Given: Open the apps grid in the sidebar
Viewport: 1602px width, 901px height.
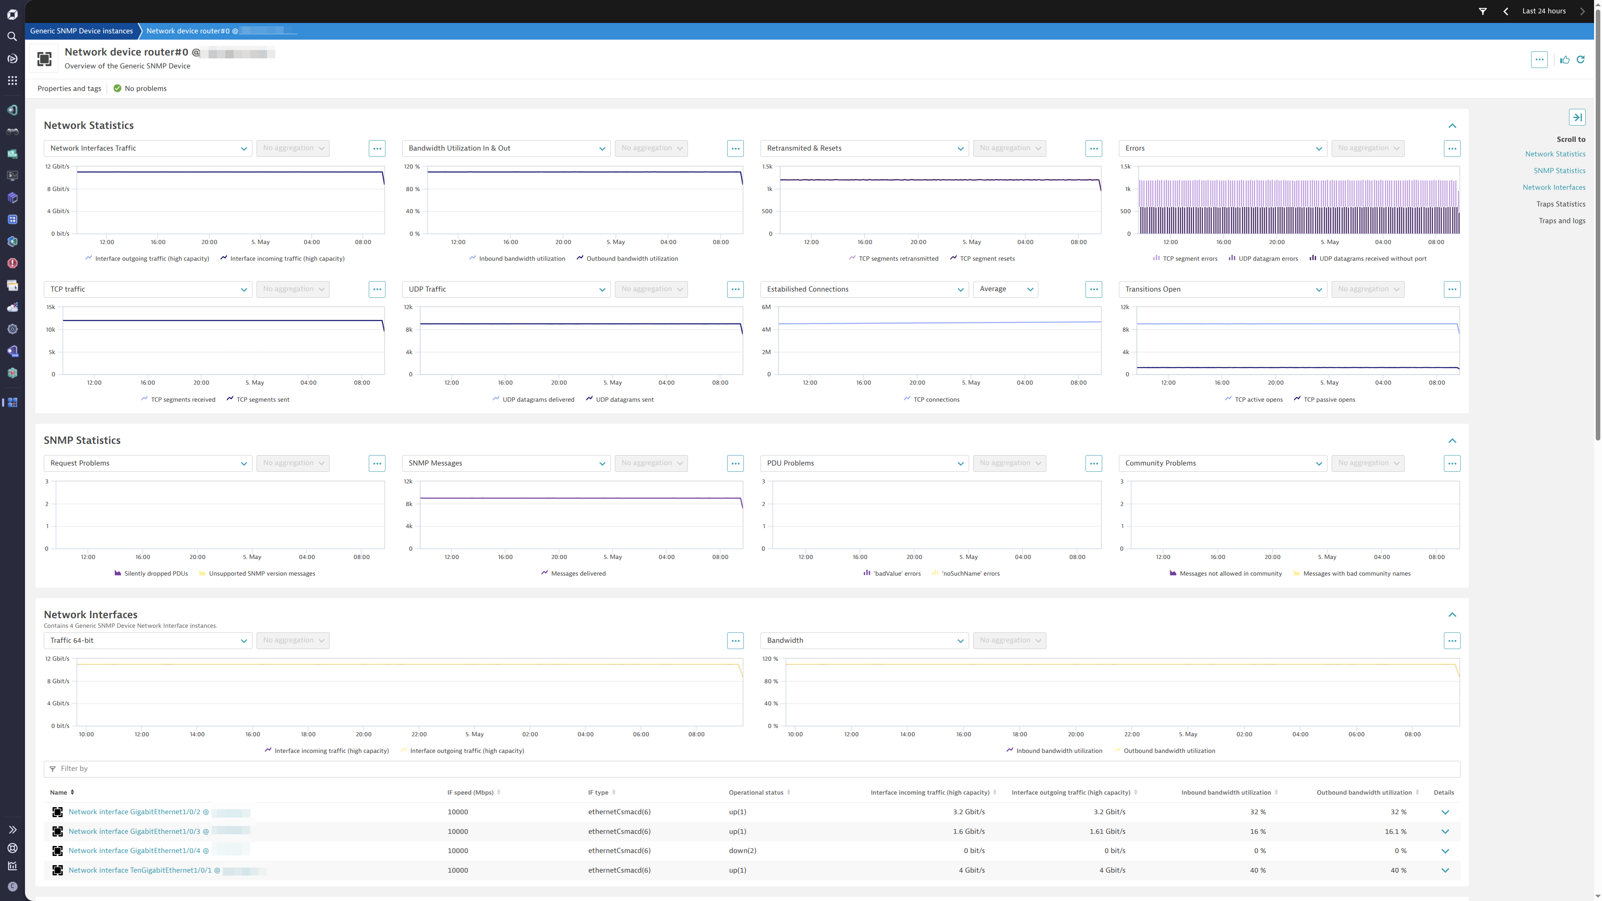Looking at the screenshot, I should pyautogui.click(x=12, y=80).
